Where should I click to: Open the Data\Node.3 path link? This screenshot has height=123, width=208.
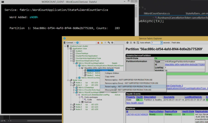175,86
